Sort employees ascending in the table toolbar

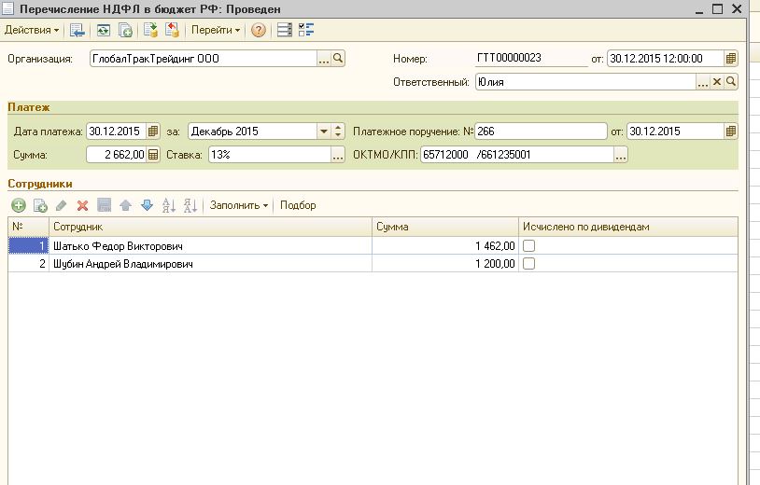click(x=169, y=205)
